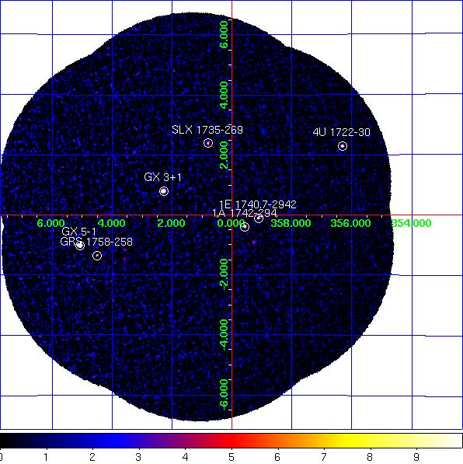Click the SLX 1735-269 text label

click(207, 130)
